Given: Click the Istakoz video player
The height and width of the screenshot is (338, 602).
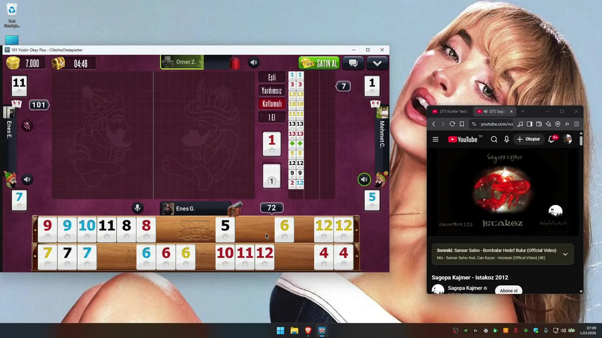Looking at the screenshot, I should 503,192.
